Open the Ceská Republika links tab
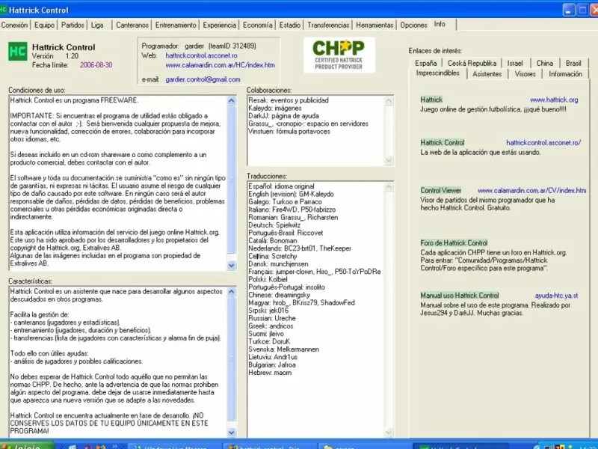 point(472,64)
